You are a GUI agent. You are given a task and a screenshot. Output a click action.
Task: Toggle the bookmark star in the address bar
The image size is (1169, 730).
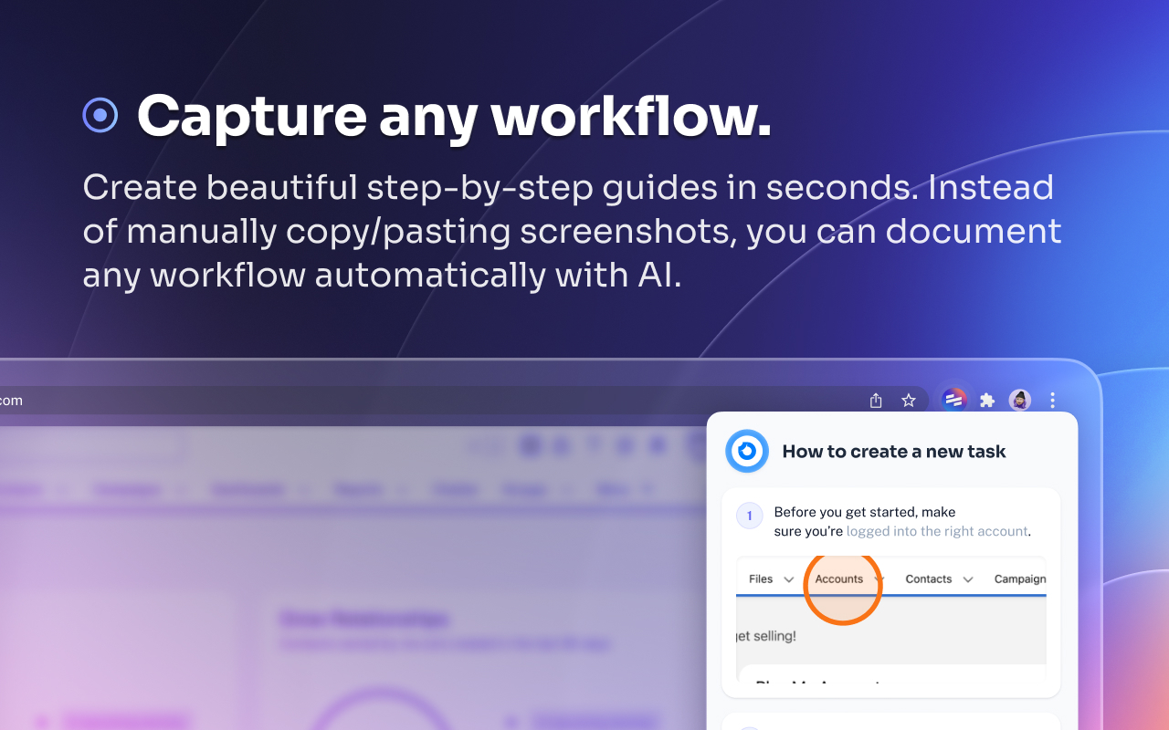[908, 400]
